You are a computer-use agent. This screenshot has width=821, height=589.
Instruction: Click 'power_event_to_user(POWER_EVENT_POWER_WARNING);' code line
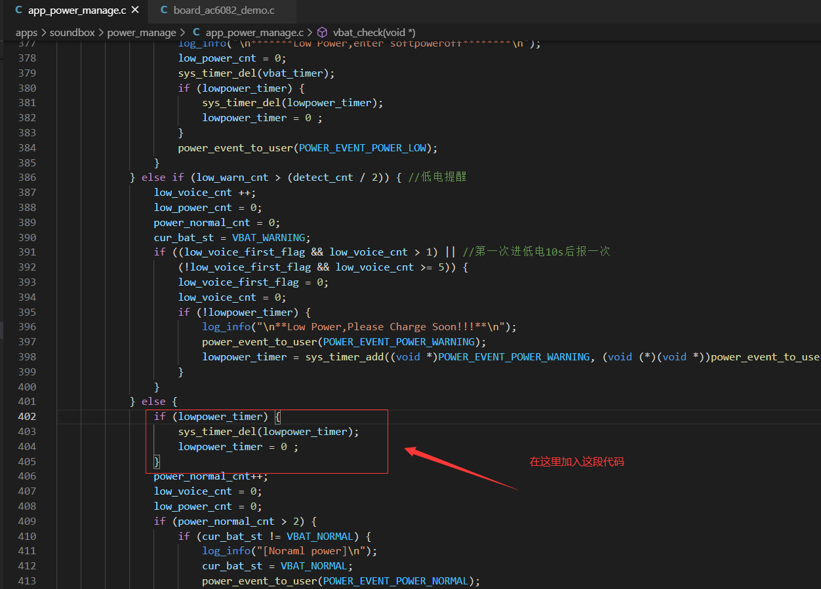(344, 342)
